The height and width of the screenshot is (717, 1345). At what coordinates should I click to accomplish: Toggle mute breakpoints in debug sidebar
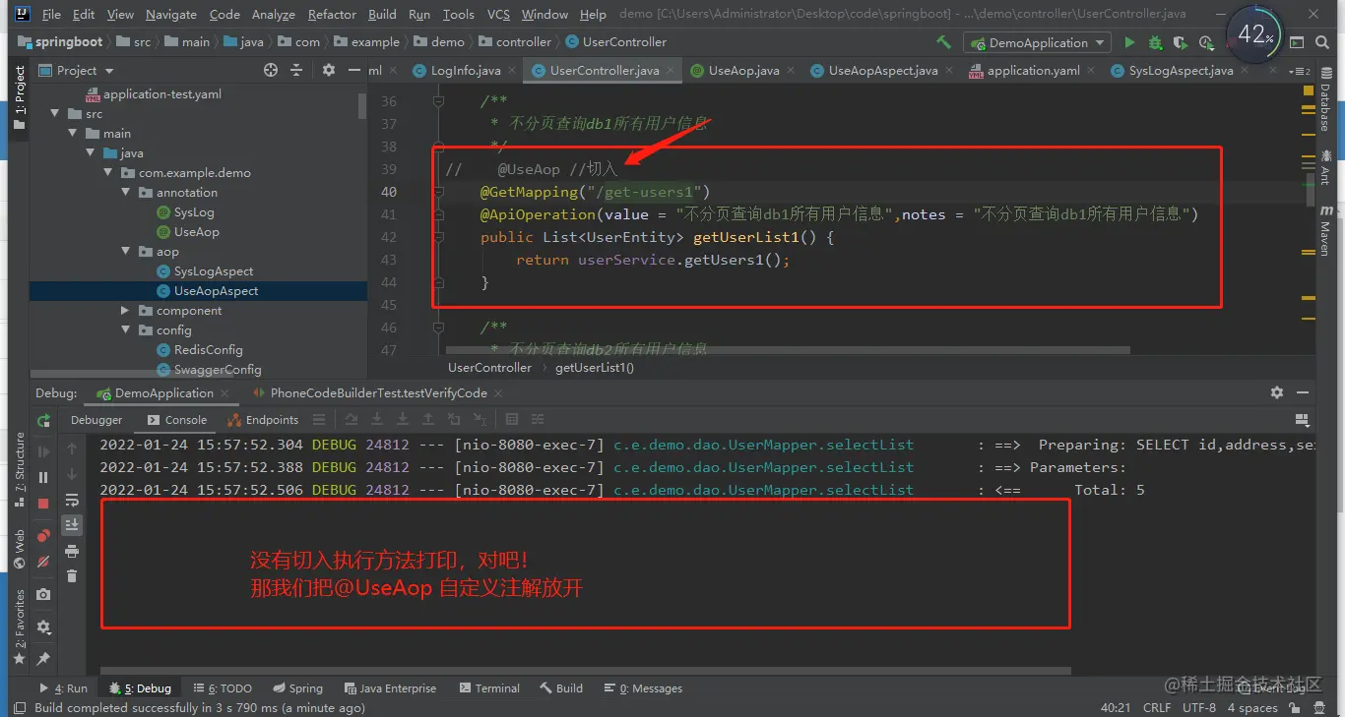[43, 562]
